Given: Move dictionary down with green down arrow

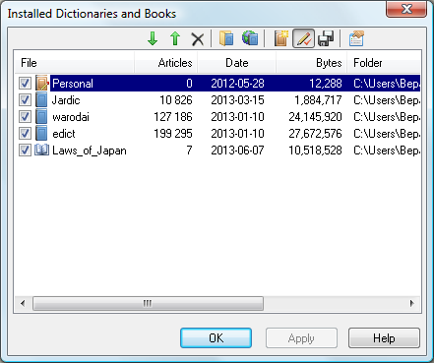Looking at the screenshot, I should (153, 38).
